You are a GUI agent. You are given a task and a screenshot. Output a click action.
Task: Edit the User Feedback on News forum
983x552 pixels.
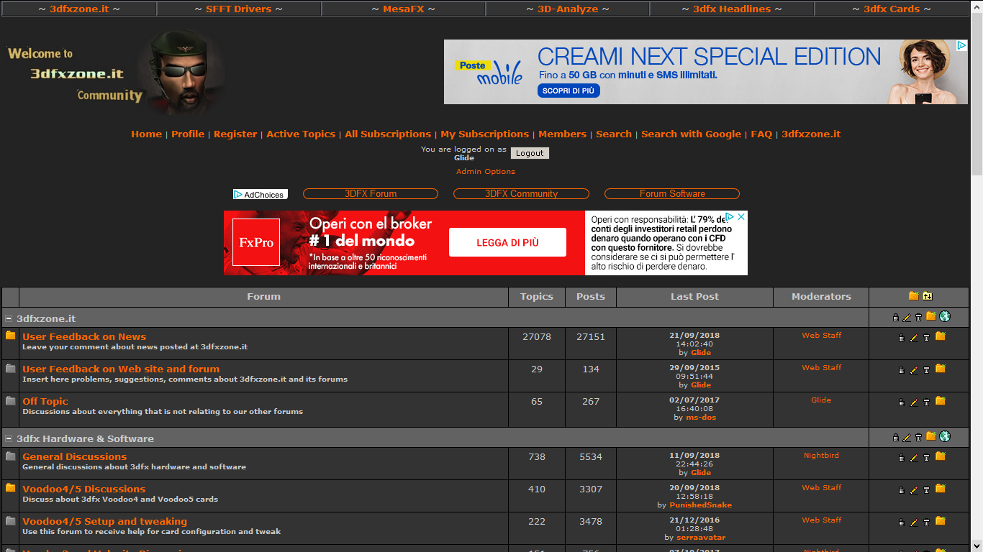point(914,338)
